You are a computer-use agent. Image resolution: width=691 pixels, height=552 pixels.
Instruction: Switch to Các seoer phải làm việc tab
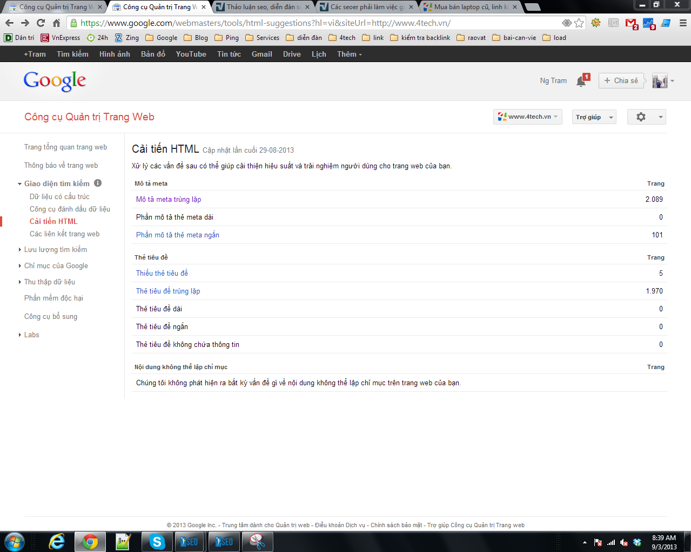click(367, 7)
